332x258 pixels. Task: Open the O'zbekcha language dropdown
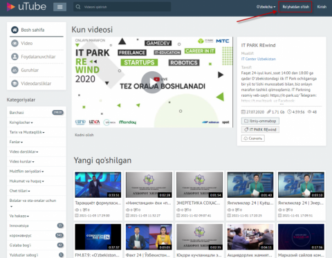(266, 7)
